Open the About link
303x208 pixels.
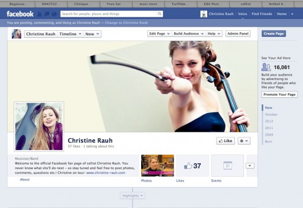point(25,179)
